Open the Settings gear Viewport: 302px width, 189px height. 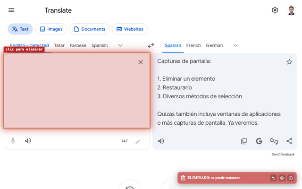point(275,10)
